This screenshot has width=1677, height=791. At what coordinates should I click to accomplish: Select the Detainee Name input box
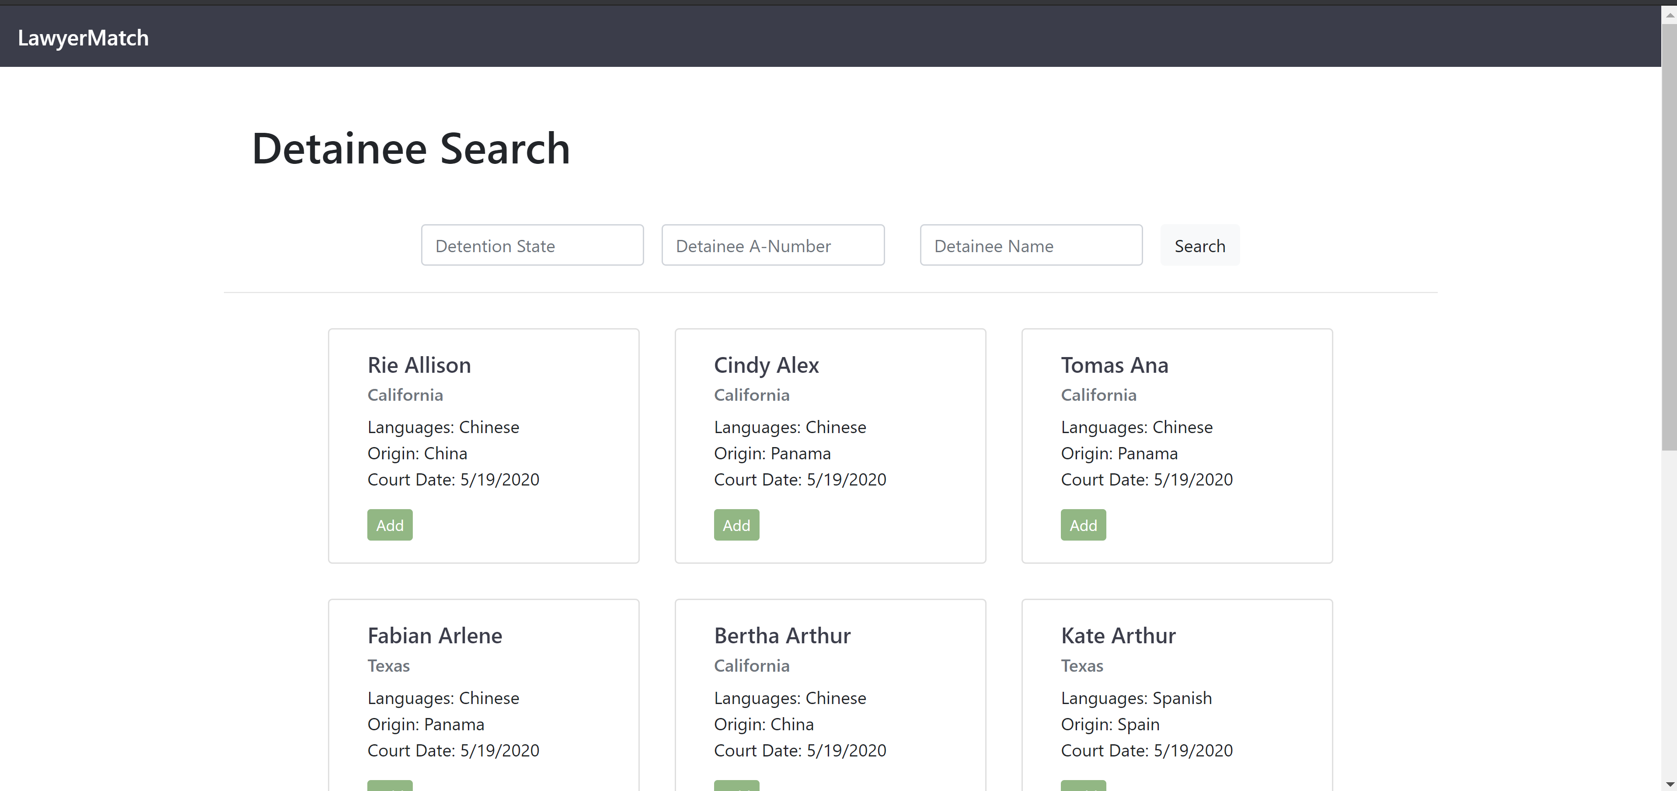click(x=1031, y=245)
